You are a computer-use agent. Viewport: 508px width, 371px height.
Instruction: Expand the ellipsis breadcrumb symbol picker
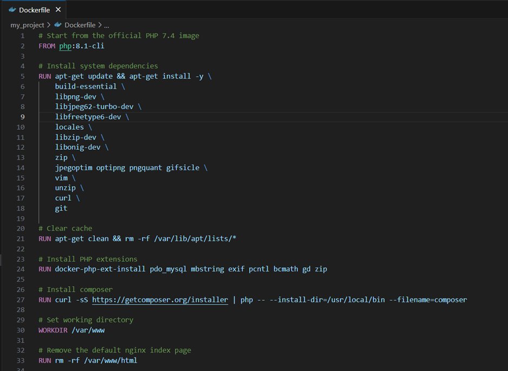point(107,25)
